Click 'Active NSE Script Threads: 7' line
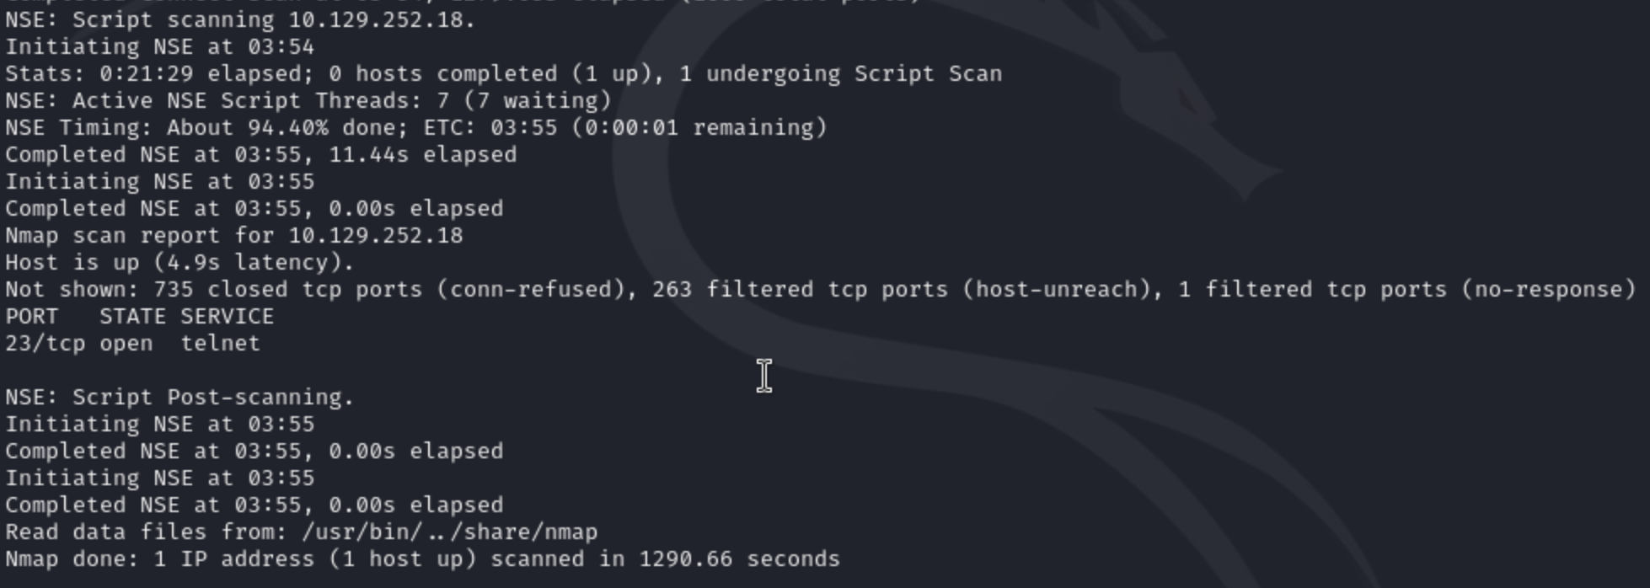The width and height of the screenshot is (1650, 588). [308, 100]
